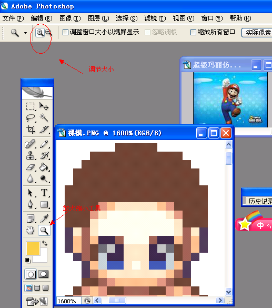This screenshot has width=272, height=308.
Task: Click vertical scrollbar down arrow in 裸模.PNG
Action: pos(228,292)
